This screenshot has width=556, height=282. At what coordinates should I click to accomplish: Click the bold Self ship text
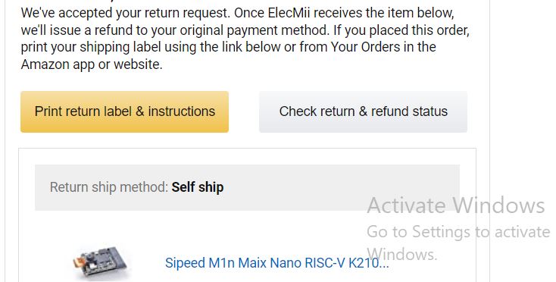click(x=198, y=187)
